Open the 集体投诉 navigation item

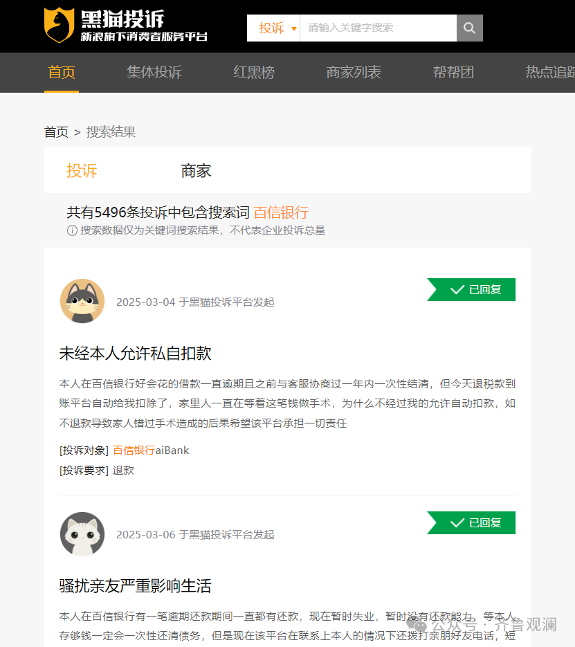tap(154, 72)
